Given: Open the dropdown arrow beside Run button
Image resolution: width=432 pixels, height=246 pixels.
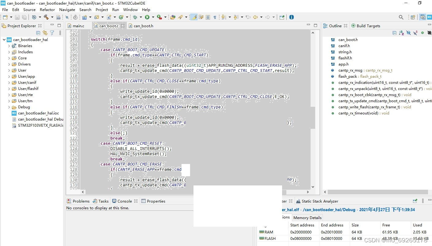Looking at the screenshot, I should [152, 17].
